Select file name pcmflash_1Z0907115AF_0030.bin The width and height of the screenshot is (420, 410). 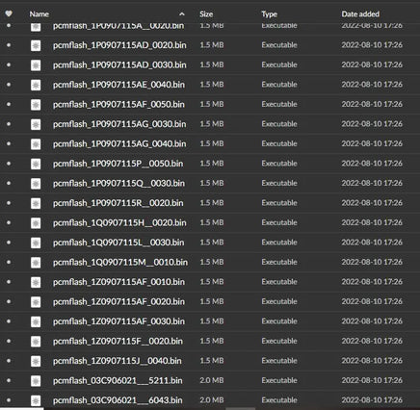click(118, 321)
